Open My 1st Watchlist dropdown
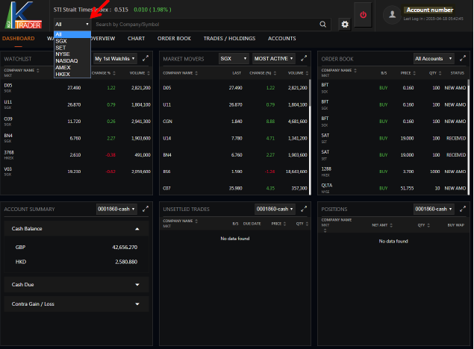 click(115, 59)
